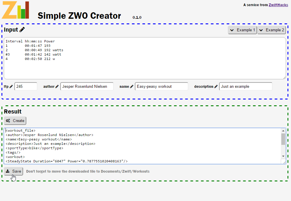291x201 pixels.
Task: Click the input text area resize handle
Action: coord(284,78)
